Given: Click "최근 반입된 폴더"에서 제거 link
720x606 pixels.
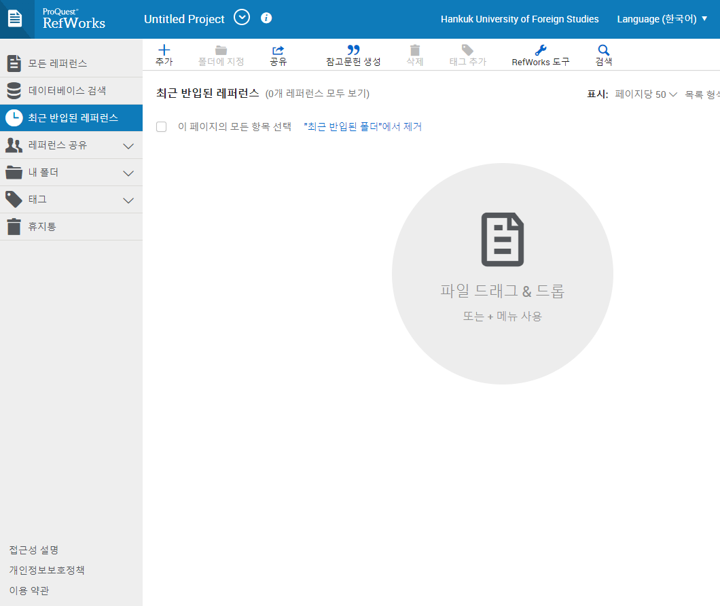Looking at the screenshot, I should click(x=362, y=126).
